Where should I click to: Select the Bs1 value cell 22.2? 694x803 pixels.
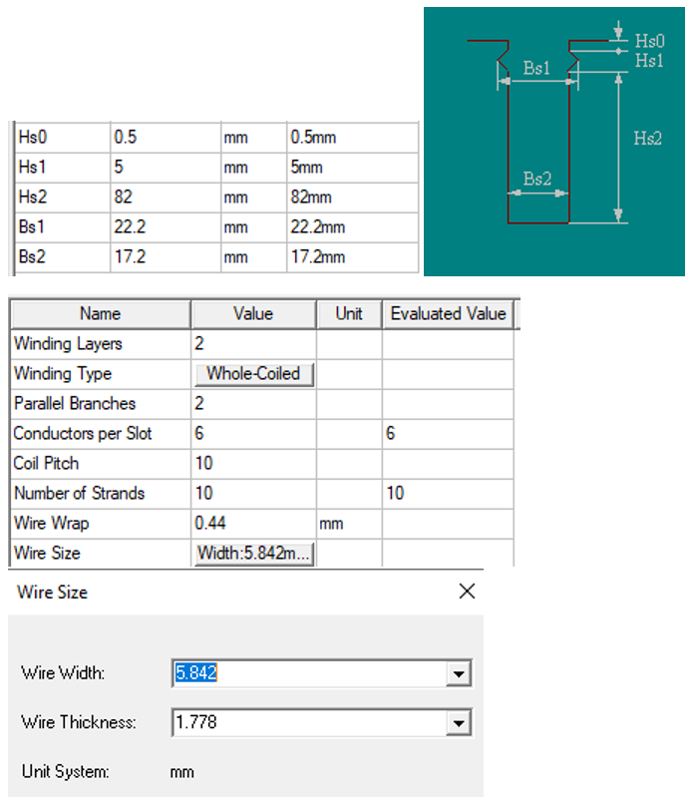point(166,226)
